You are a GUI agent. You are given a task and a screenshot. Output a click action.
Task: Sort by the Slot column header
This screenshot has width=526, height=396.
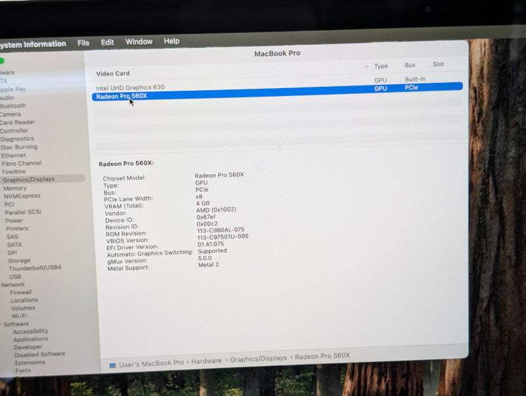(x=438, y=64)
